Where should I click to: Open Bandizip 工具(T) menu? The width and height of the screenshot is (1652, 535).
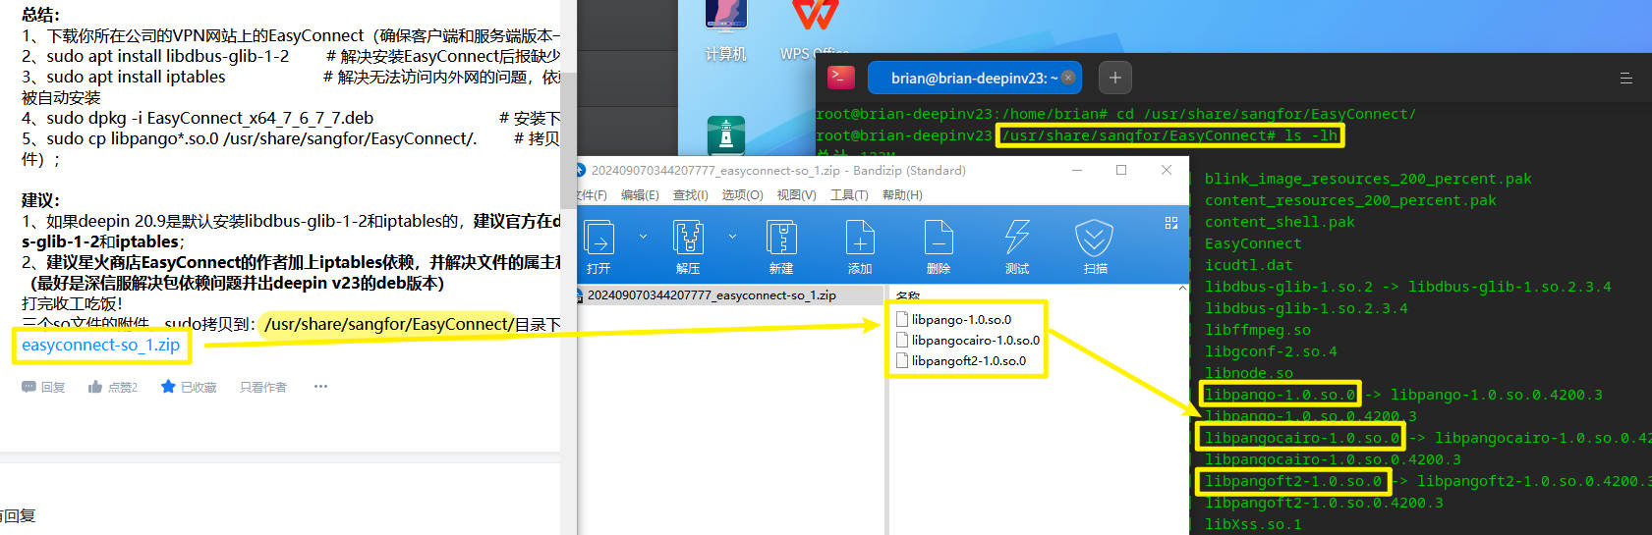point(849,195)
